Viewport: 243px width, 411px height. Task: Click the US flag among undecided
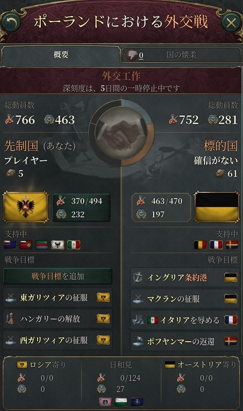click(x=105, y=402)
